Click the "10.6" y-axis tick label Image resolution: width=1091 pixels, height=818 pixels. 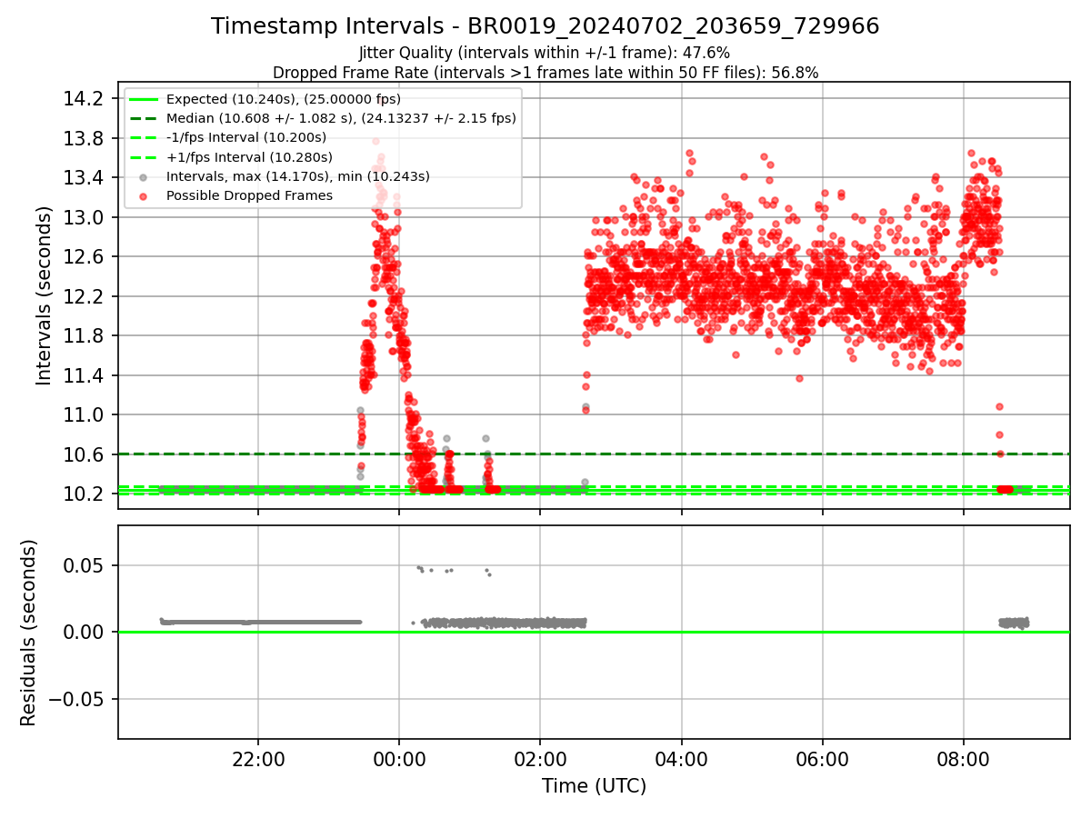coord(83,454)
